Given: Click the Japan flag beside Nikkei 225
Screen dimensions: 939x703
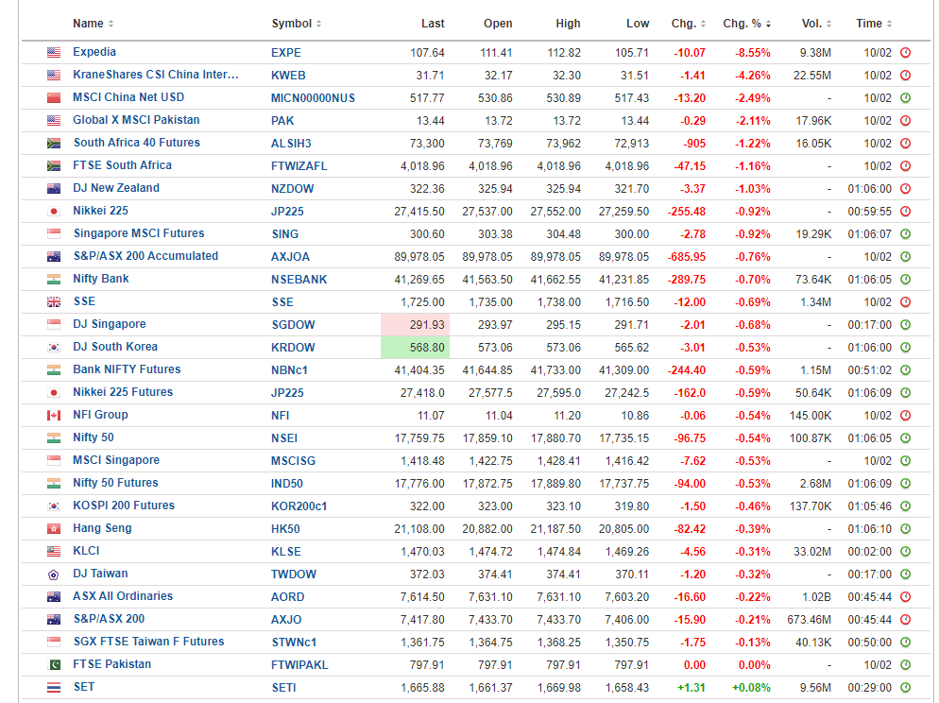Looking at the screenshot, I should (x=54, y=212).
